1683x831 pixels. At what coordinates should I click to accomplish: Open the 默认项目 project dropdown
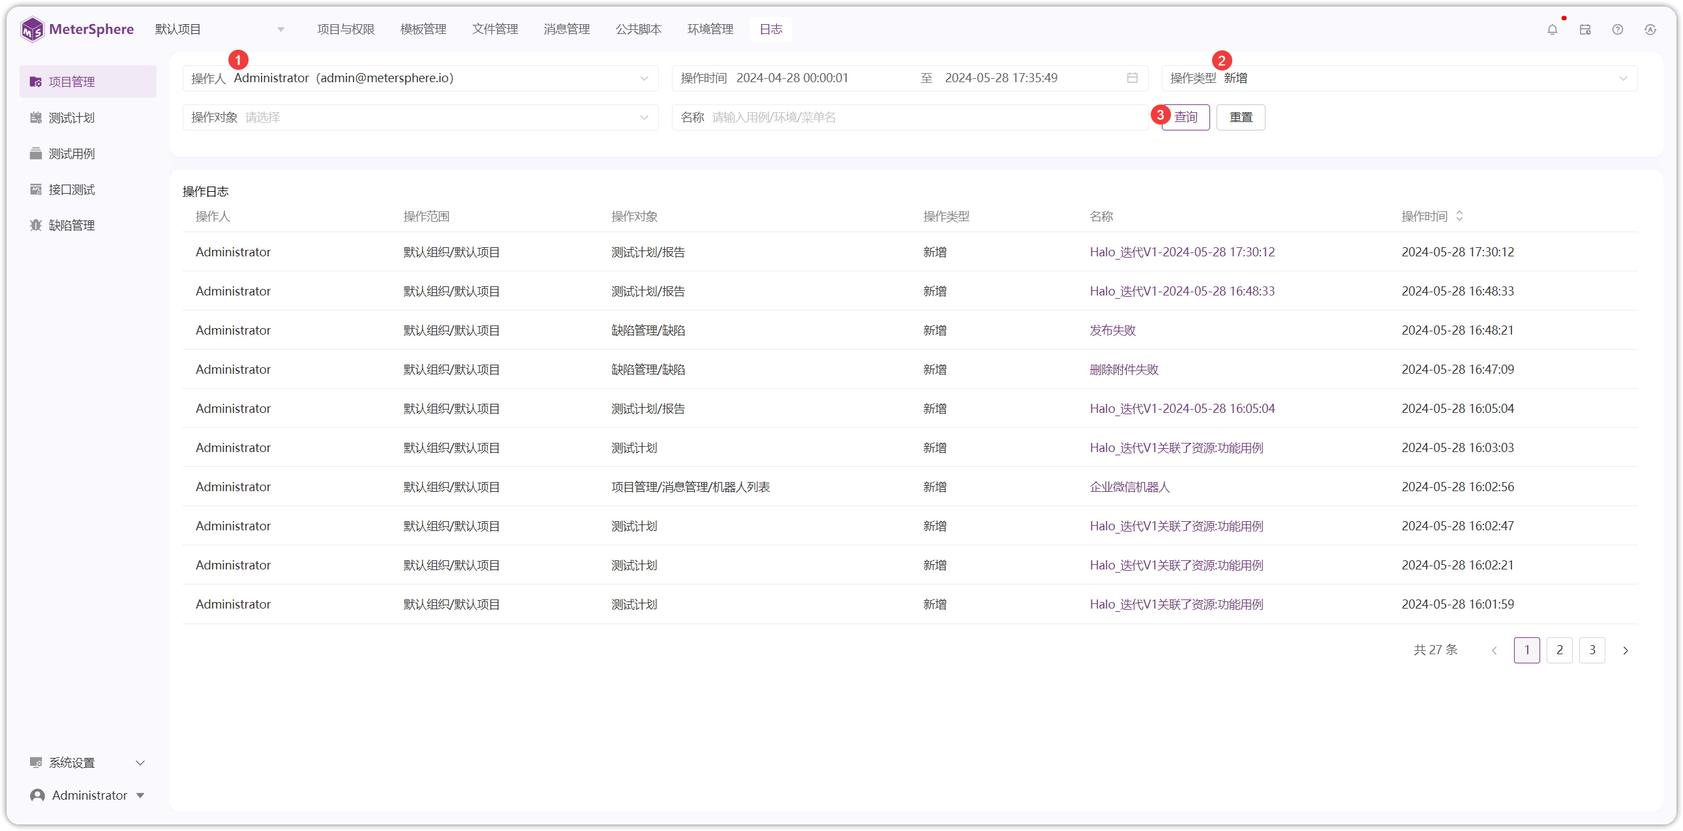[x=220, y=29]
